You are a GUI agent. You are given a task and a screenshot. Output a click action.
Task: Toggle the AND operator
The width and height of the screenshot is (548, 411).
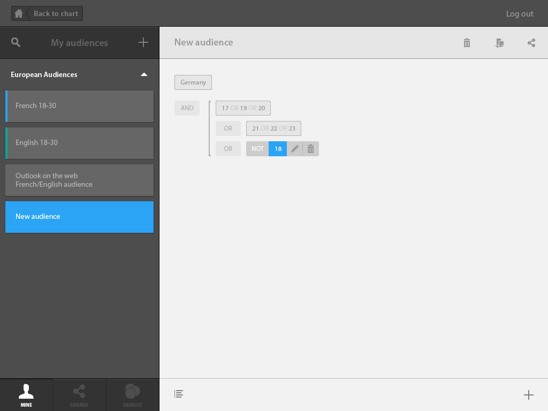tap(187, 108)
